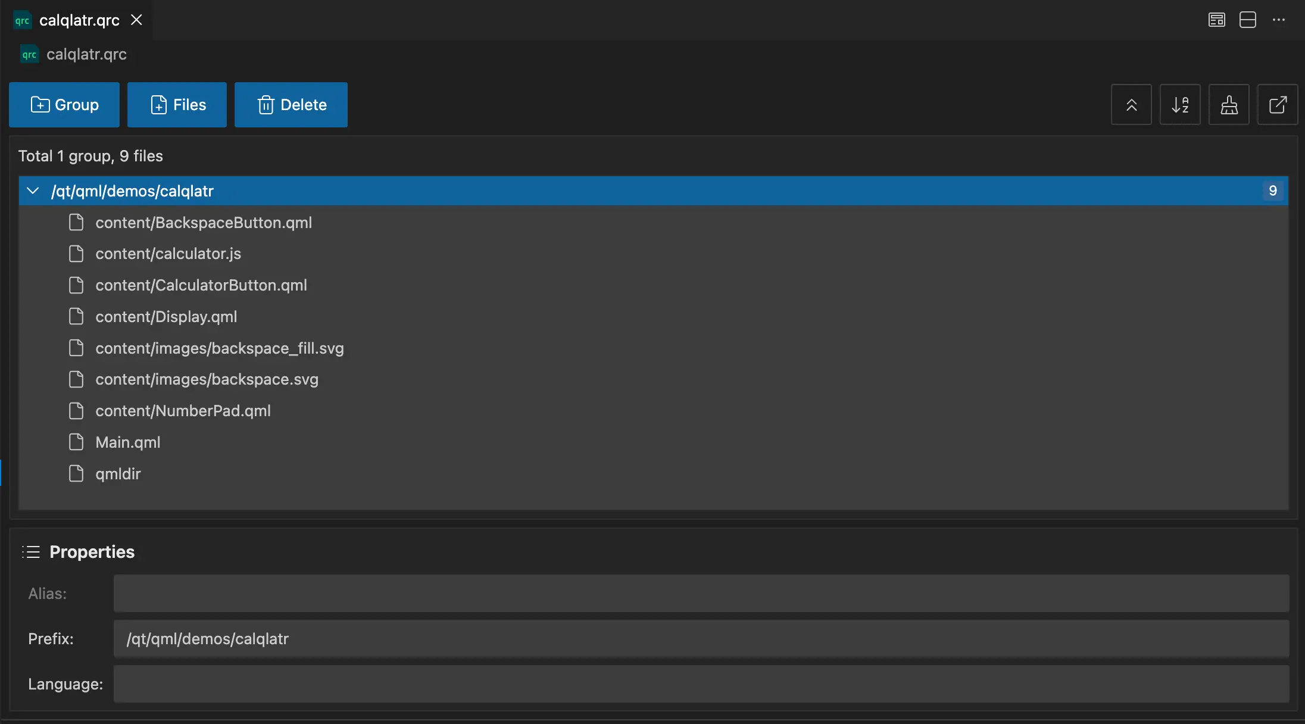Click the collapse all double-chevron icon
Viewport: 1305px width, 724px height.
click(1131, 105)
